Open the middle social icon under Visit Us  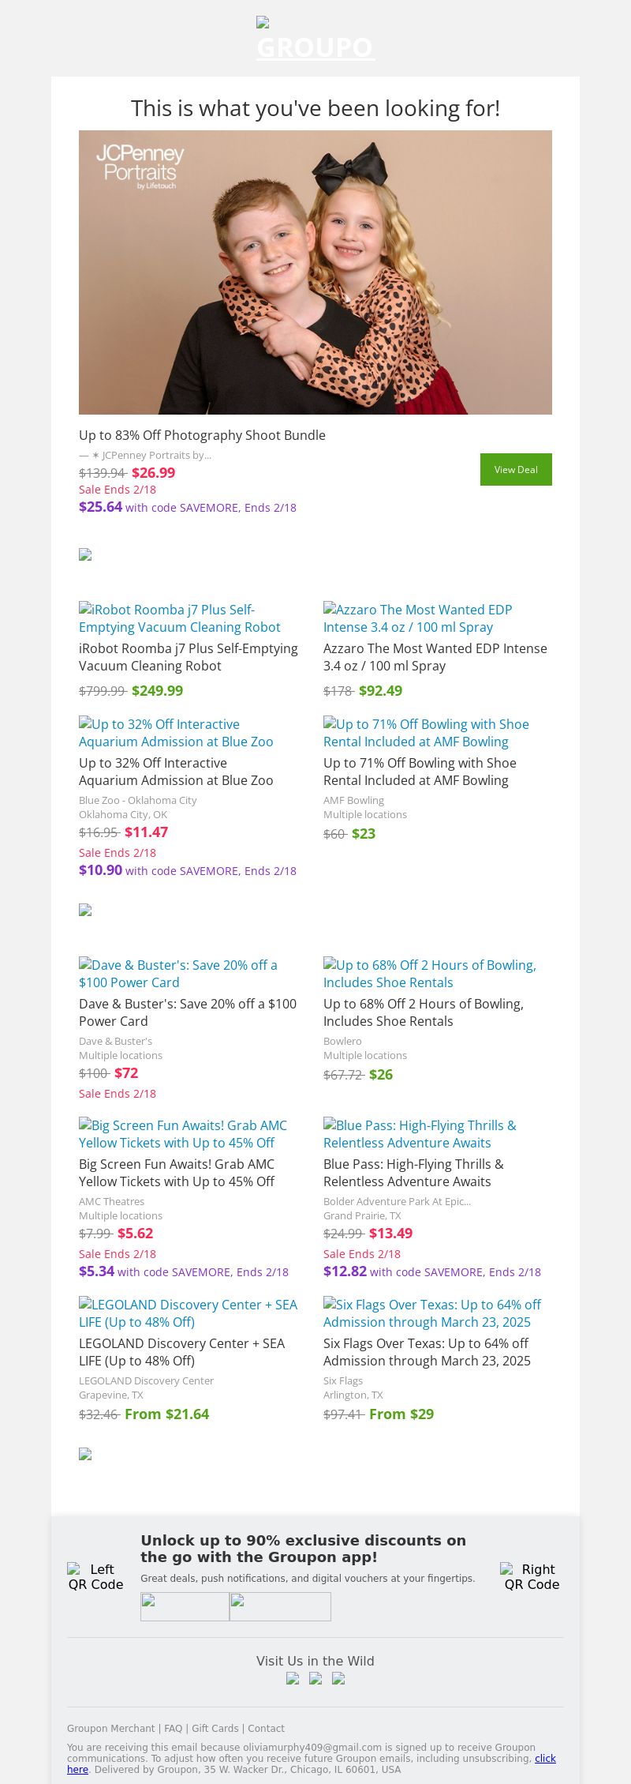315,1679
